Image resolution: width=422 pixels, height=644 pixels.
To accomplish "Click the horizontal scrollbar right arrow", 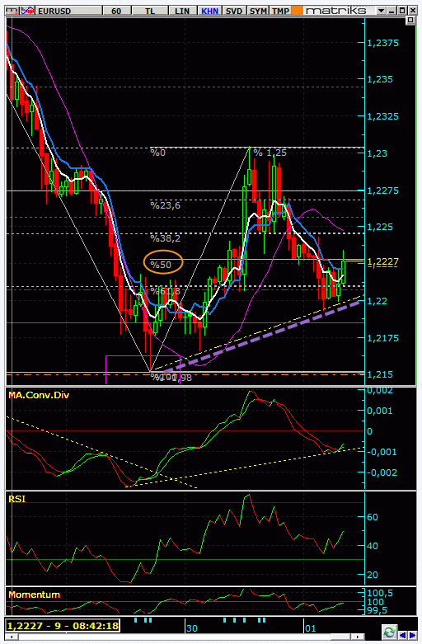I will [x=358, y=637].
